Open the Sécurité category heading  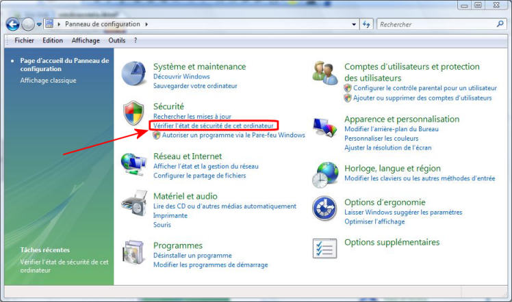pyautogui.click(x=168, y=106)
